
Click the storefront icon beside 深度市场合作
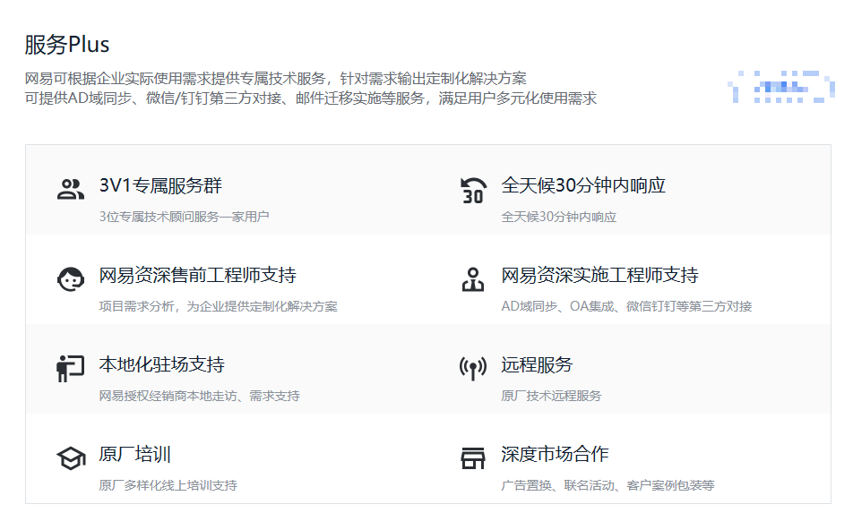(x=473, y=458)
